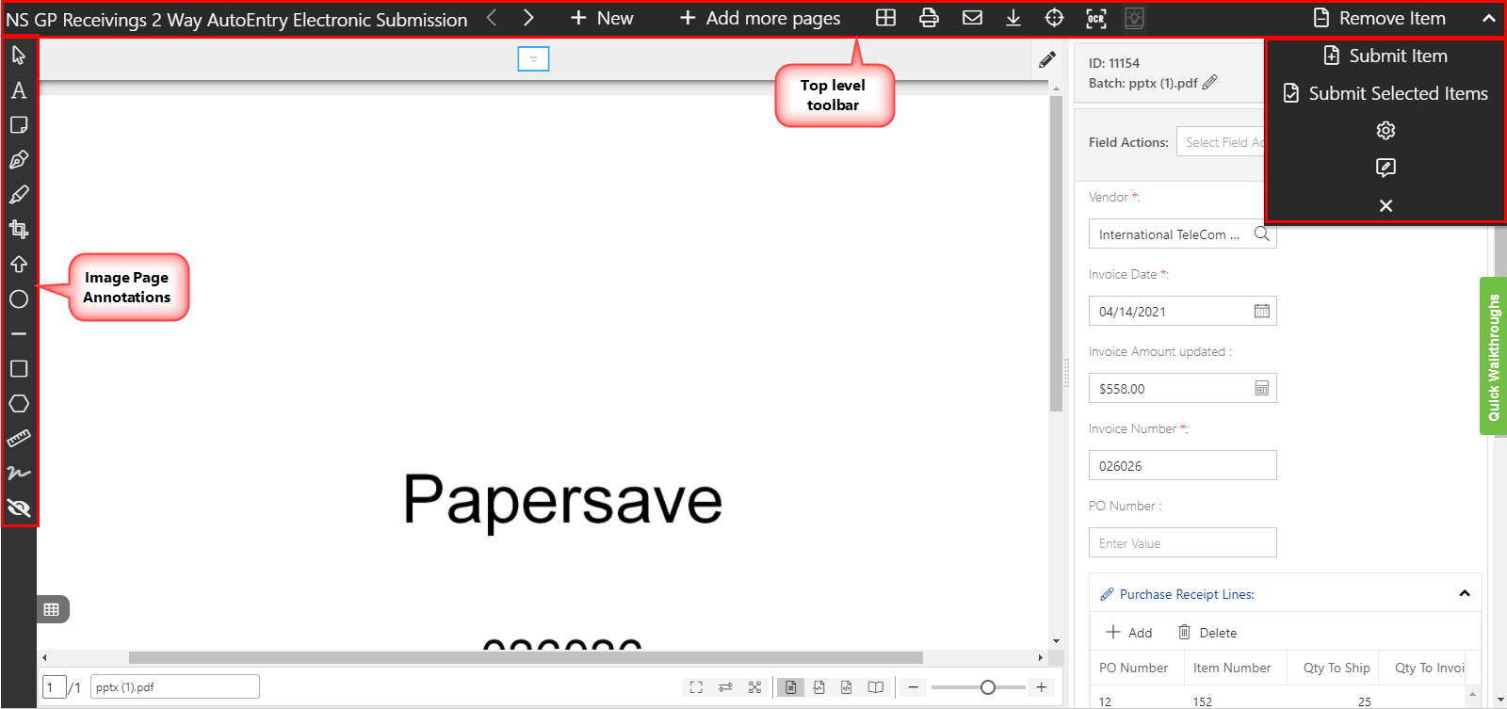1507x709 pixels.
Task: Open the Select Field Action dropdown
Action: pyautogui.click(x=1222, y=142)
